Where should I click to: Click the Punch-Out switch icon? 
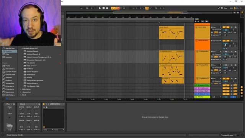150,8
